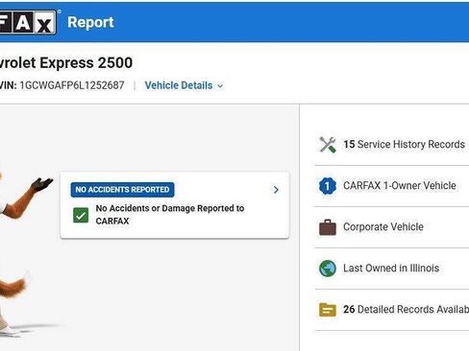The height and width of the screenshot is (351, 469).
Task: Click the globe icon beside Last Owned
Action: coord(328,269)
